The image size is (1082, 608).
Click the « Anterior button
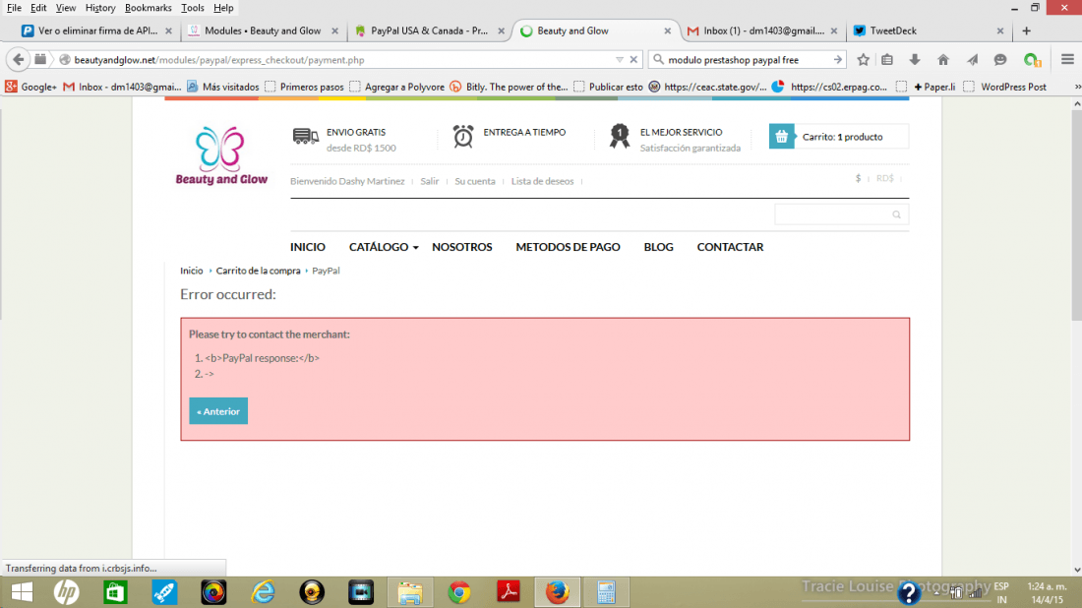tap(218, 411)
